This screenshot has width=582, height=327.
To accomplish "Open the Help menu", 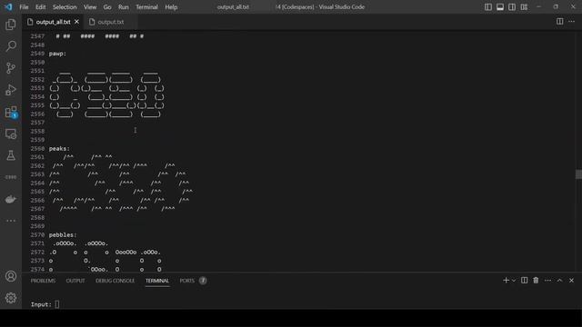I will click(171, 7).
